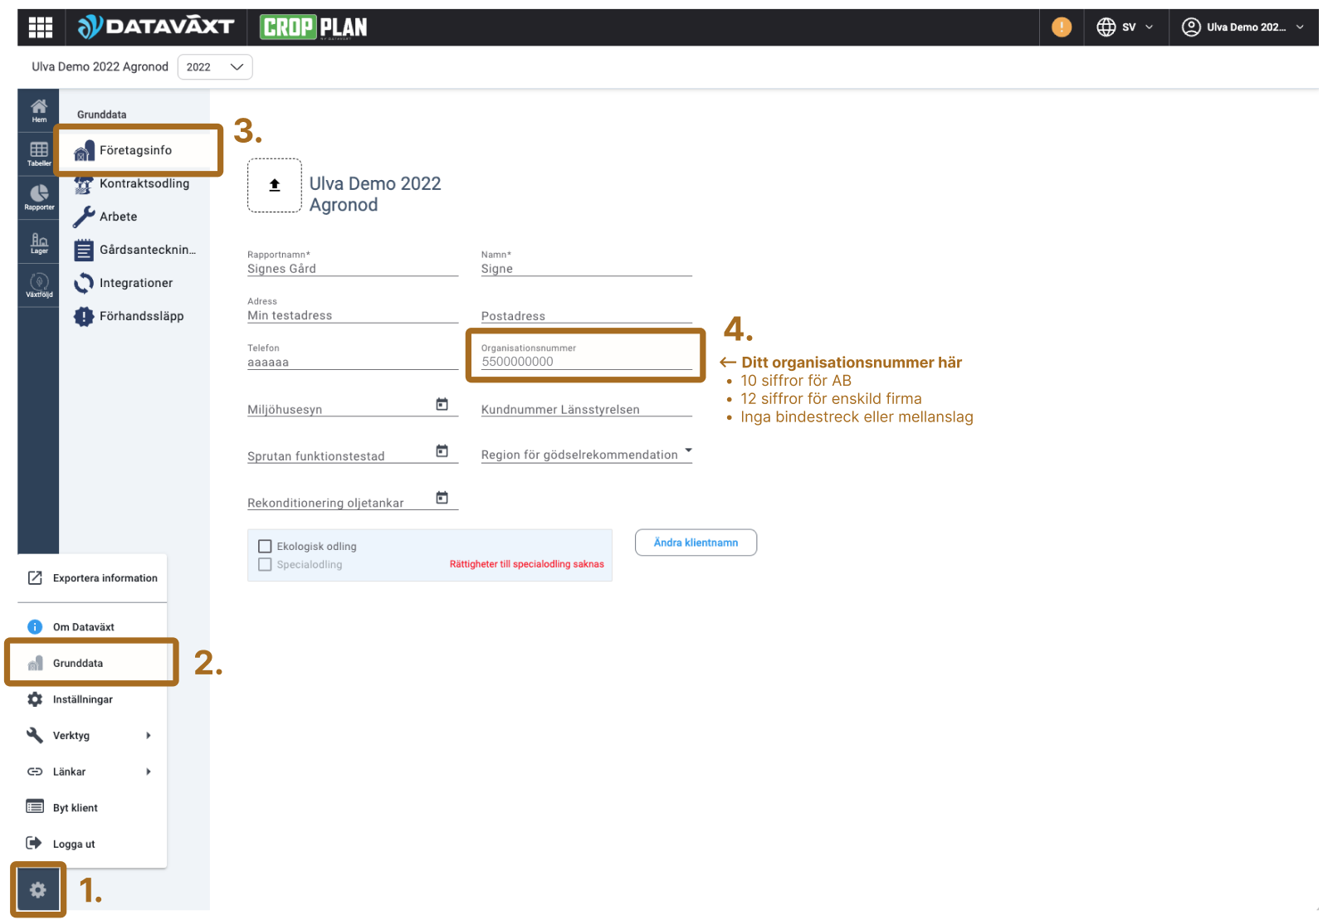Click the Ändra klientnamn button
This screenshot has height=920, width=1328.
696,543
